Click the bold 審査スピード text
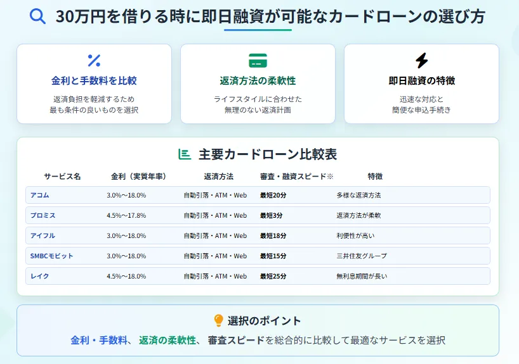519x364 pixels. 236,340
